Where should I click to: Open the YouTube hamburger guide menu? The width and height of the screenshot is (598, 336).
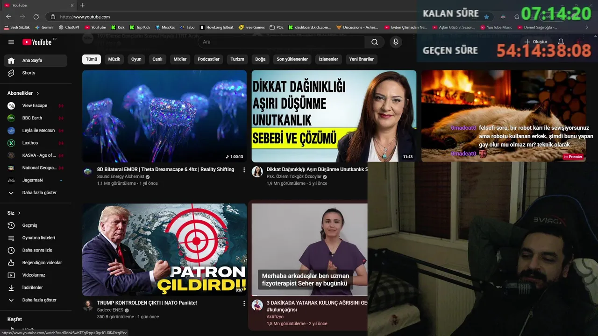click(11, 42)
